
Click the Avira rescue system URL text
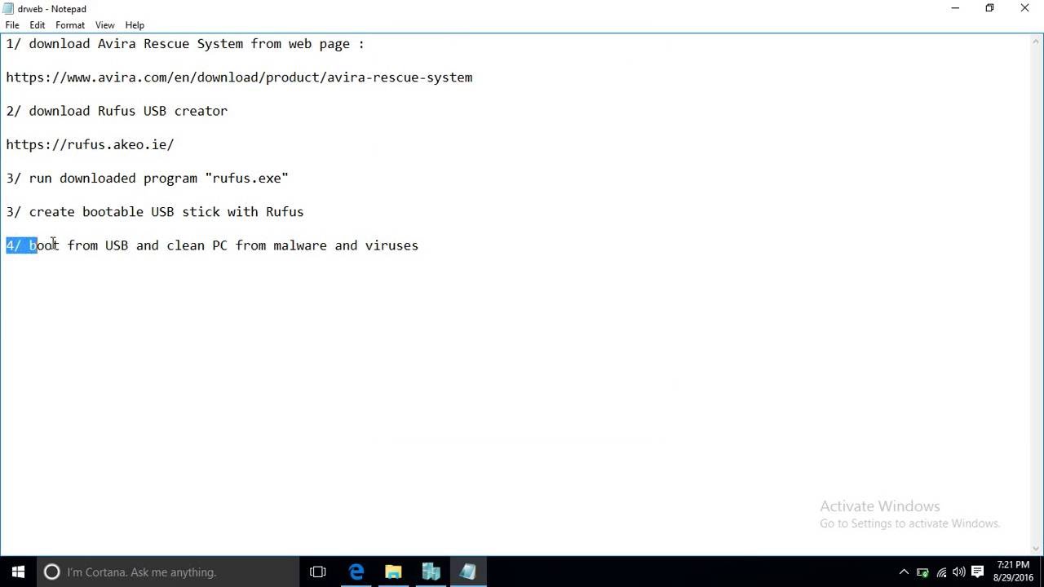tap(239, 77)
